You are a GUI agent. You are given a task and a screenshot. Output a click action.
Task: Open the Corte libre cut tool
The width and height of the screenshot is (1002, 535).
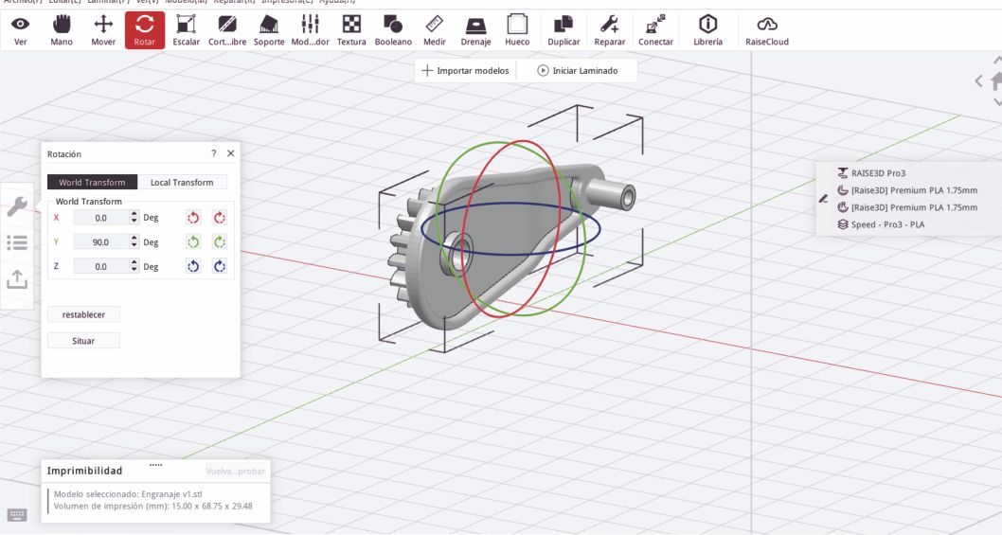[227, 30]
